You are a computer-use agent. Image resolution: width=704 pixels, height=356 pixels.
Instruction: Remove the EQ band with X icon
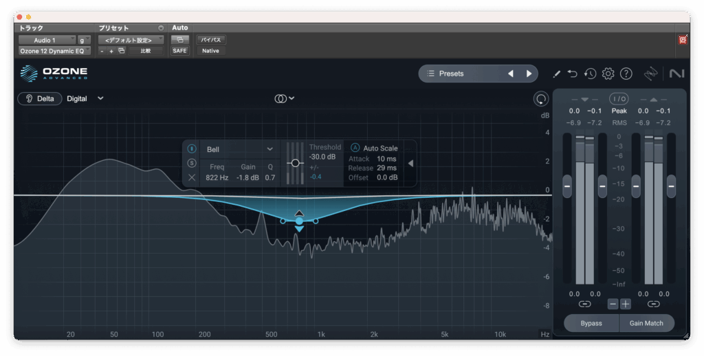point(192,177)
